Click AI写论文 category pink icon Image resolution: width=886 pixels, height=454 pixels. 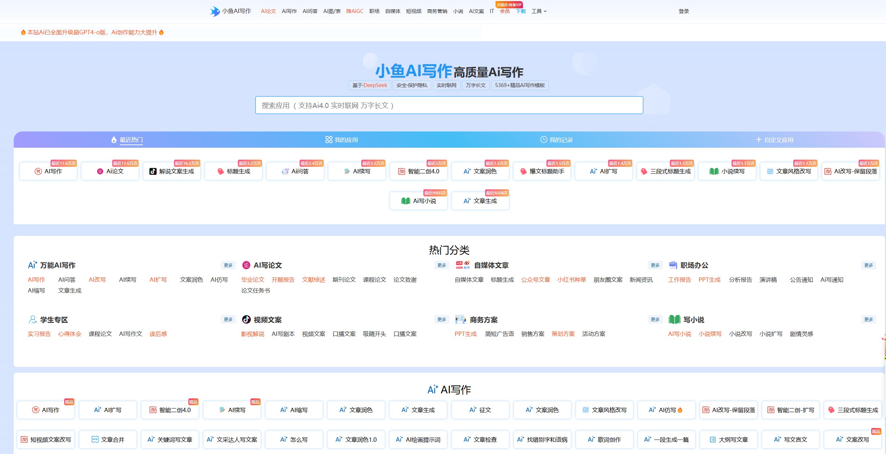246,265
